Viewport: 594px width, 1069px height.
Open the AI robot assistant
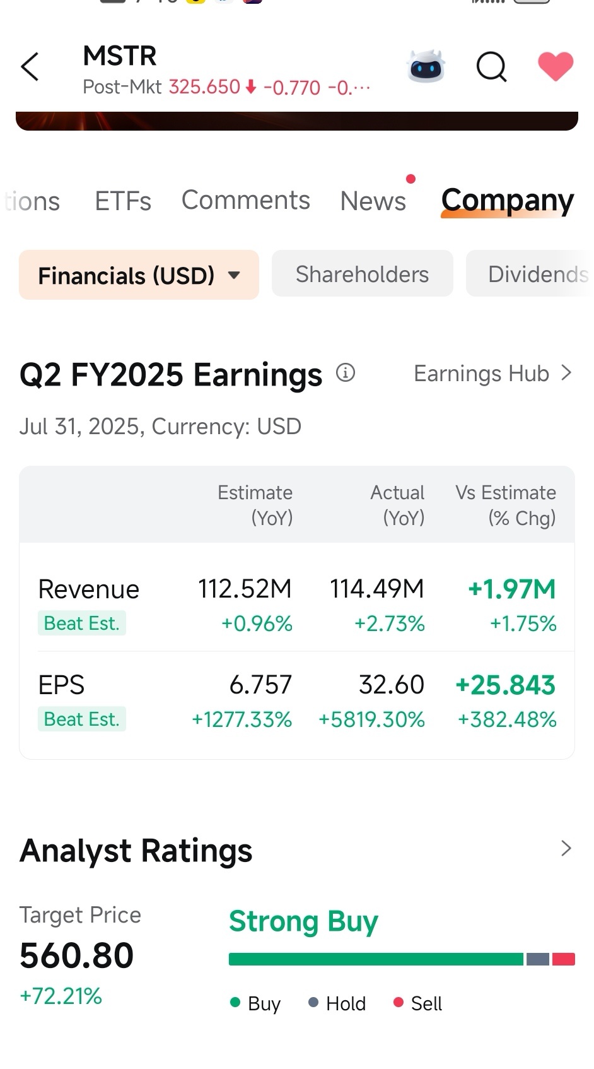coord(427,66)
